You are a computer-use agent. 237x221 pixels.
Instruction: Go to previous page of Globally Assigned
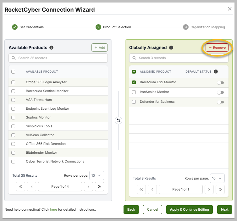[152, 190]
